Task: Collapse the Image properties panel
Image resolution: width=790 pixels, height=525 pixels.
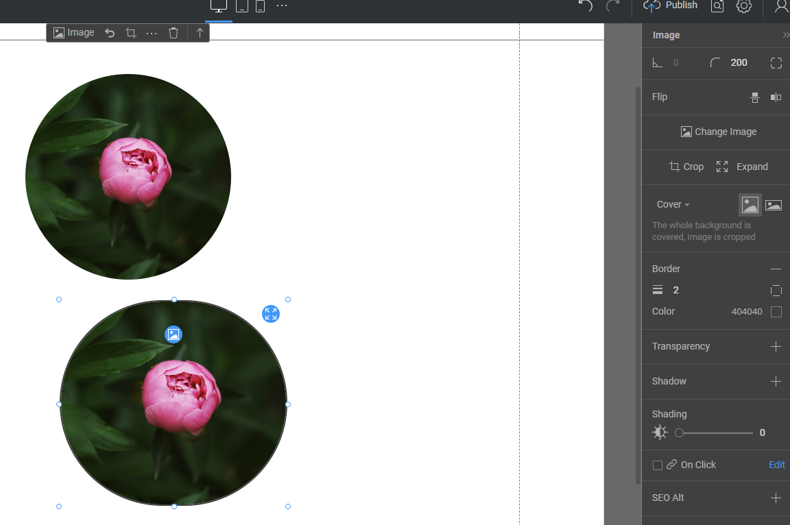Action: coord(785,35)
